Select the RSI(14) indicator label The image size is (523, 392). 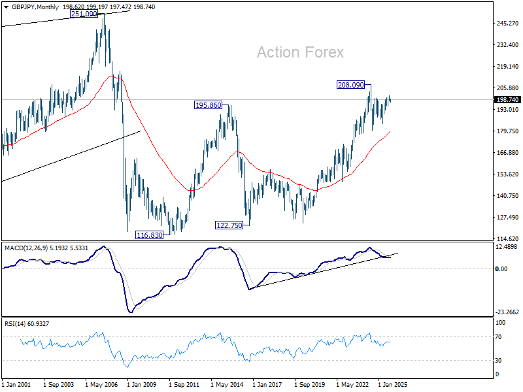pos(14,323)
